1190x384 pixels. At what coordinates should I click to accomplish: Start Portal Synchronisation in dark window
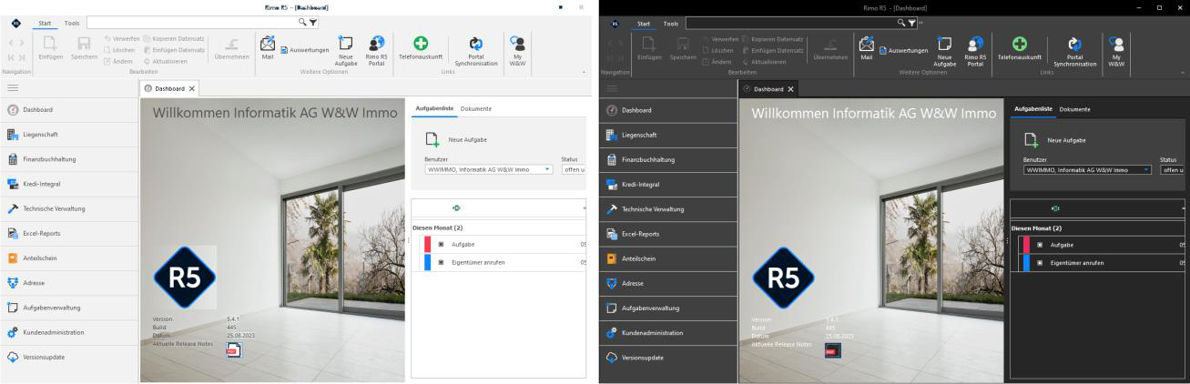(x=1074, y=52)
